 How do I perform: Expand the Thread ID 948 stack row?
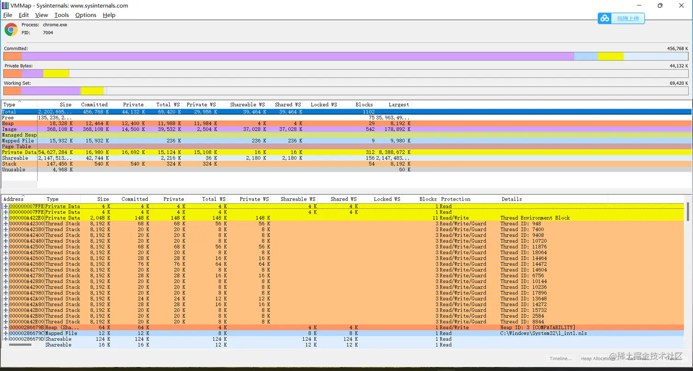[x=5, y=224]
